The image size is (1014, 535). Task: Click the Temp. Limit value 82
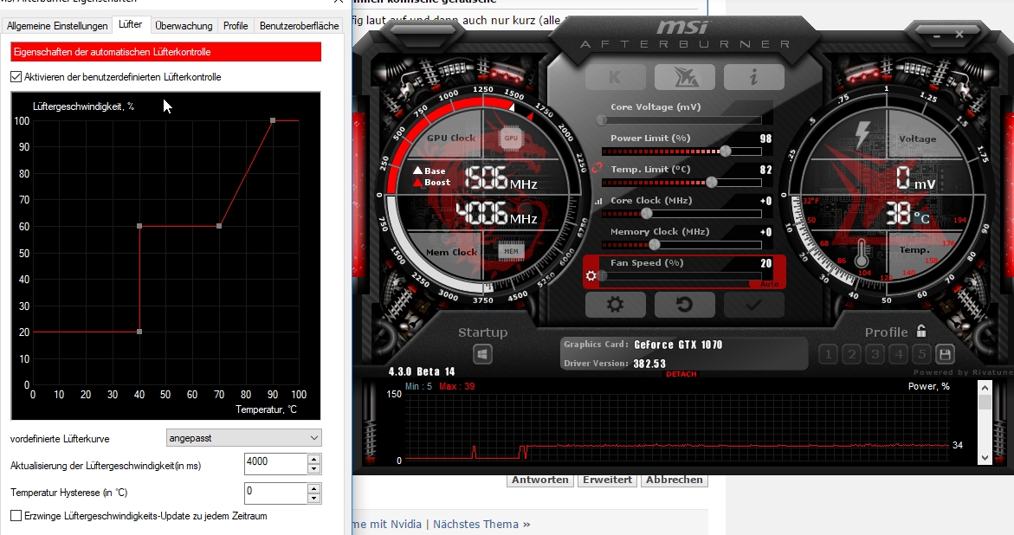coord(765,170)
